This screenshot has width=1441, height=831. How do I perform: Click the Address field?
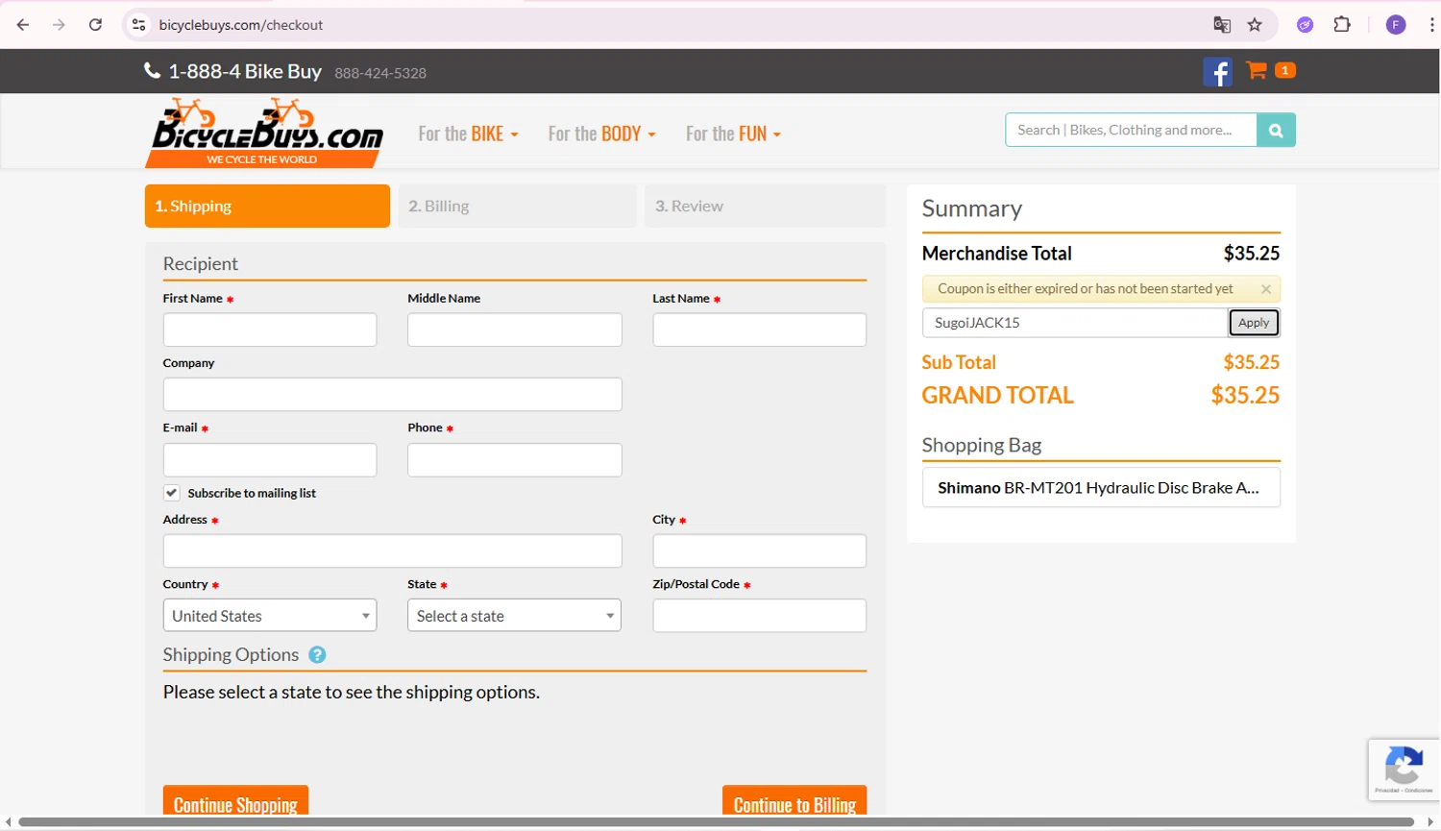click(x=392, y=550)
